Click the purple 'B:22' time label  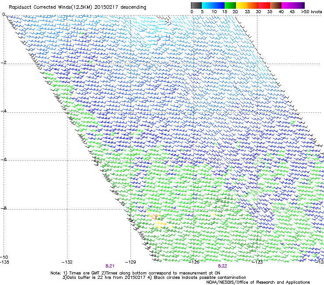click(x=222, y=266)
